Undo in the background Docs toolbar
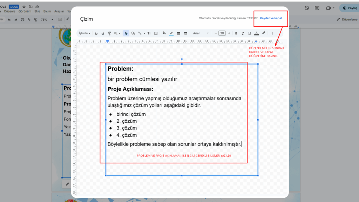359x202 pixels. 9,20
